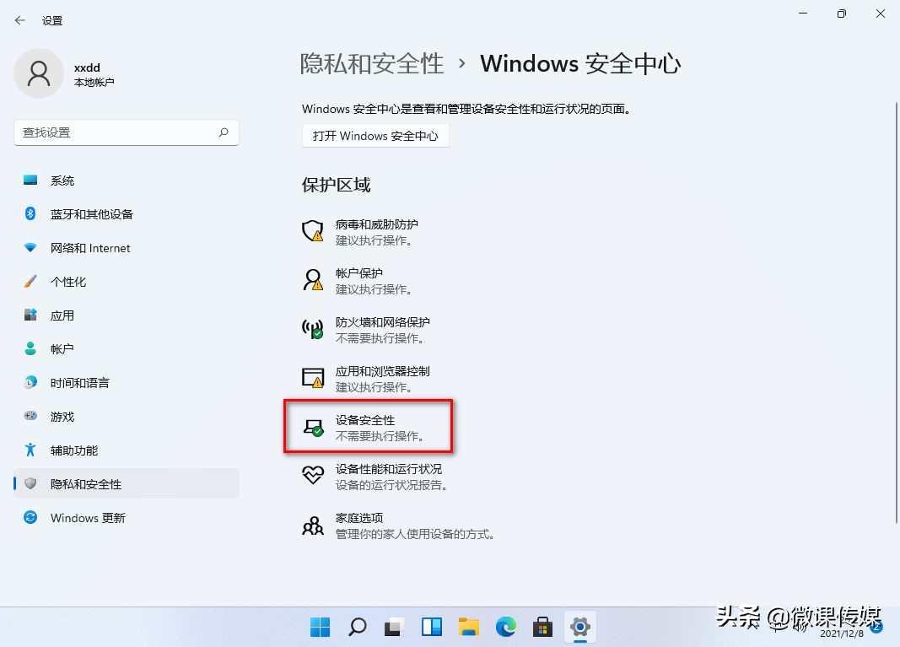Click the back arrow in Settings header
The height and width of the screenshot is (647, 900).
pos(20,21)
